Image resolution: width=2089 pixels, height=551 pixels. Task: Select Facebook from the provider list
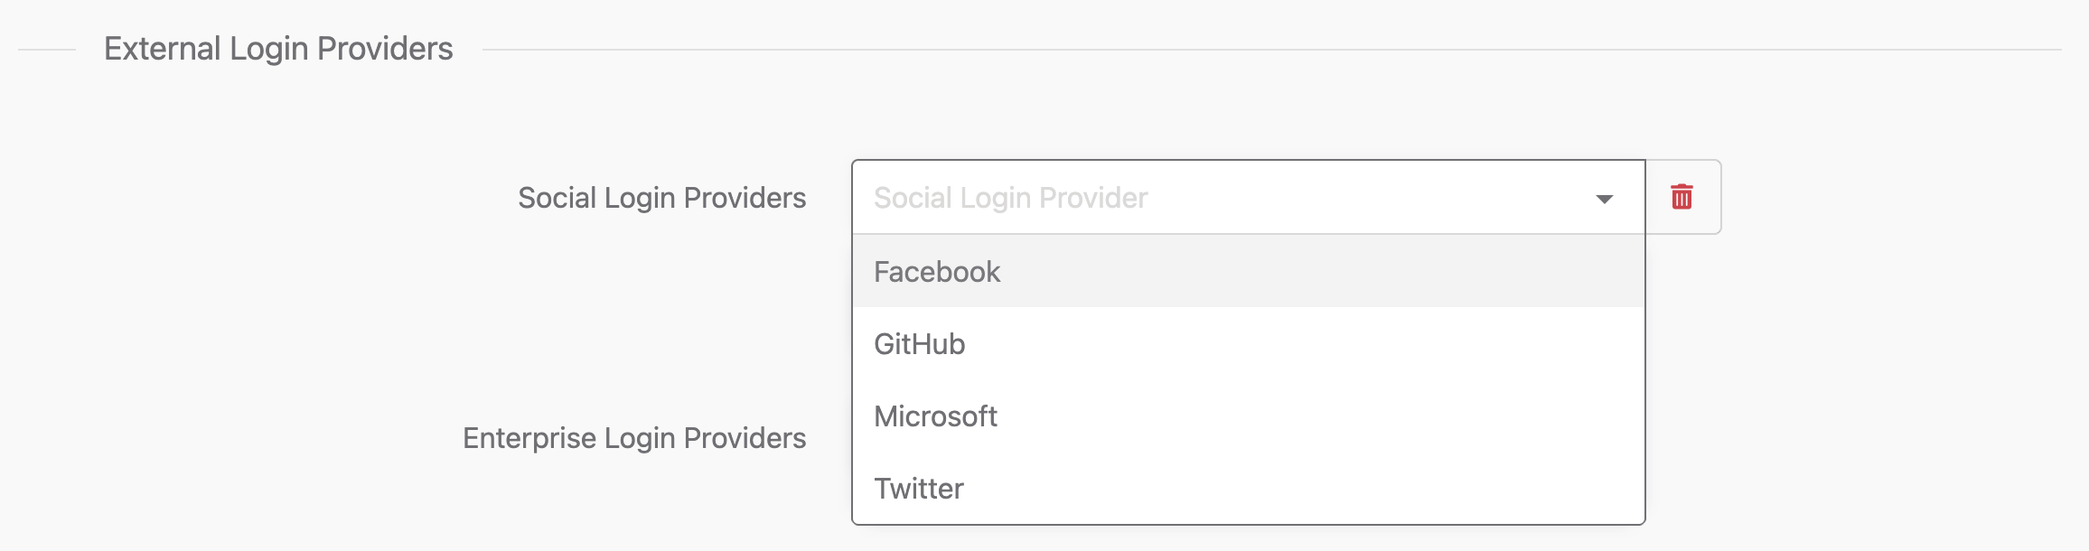pyautogui.click(x=1248, y=271)
